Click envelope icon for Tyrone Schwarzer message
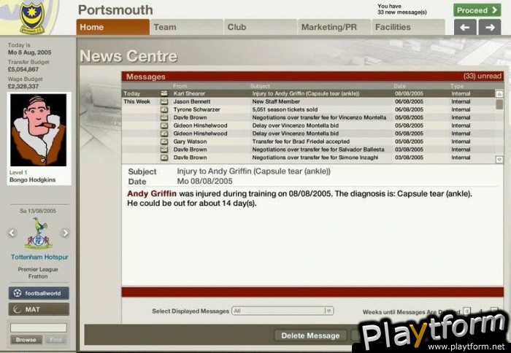Image resolution: width=511 pixels, height=353 pixels. [164, 109]
